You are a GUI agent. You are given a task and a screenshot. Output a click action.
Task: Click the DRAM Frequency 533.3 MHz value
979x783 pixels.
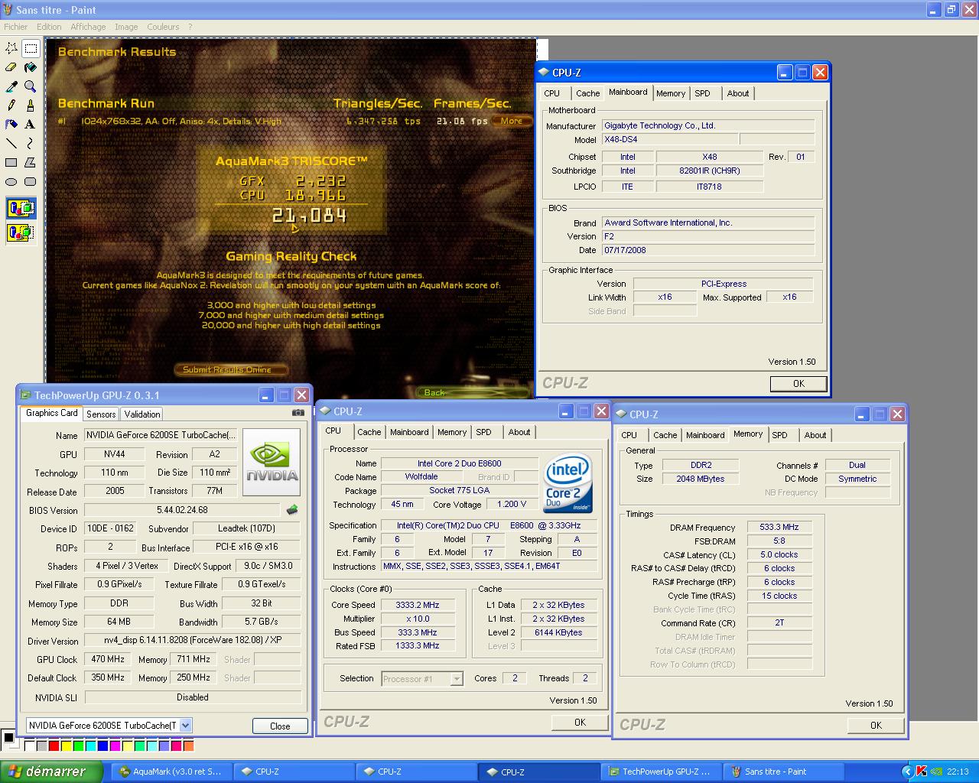click(x=779, y=527)
